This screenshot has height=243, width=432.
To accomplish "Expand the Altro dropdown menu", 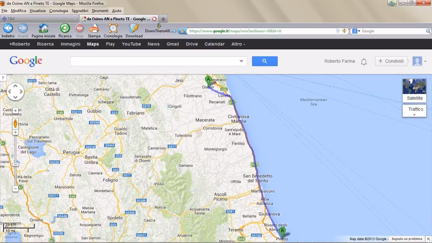I will point(238,44).
